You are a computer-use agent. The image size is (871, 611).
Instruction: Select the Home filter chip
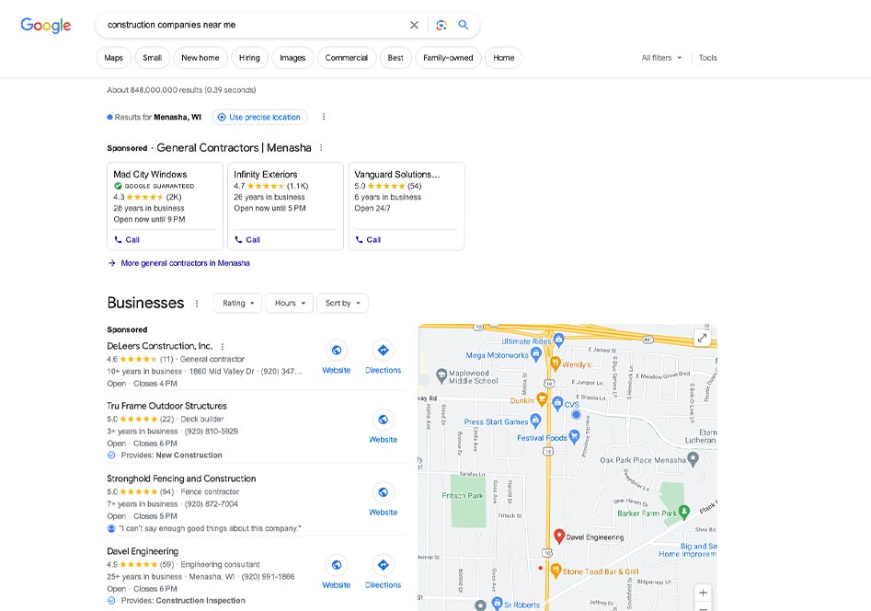504,58
